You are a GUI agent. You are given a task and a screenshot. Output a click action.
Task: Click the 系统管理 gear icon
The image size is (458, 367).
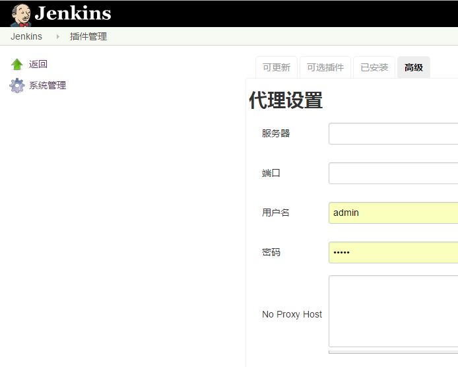point(17,86)
